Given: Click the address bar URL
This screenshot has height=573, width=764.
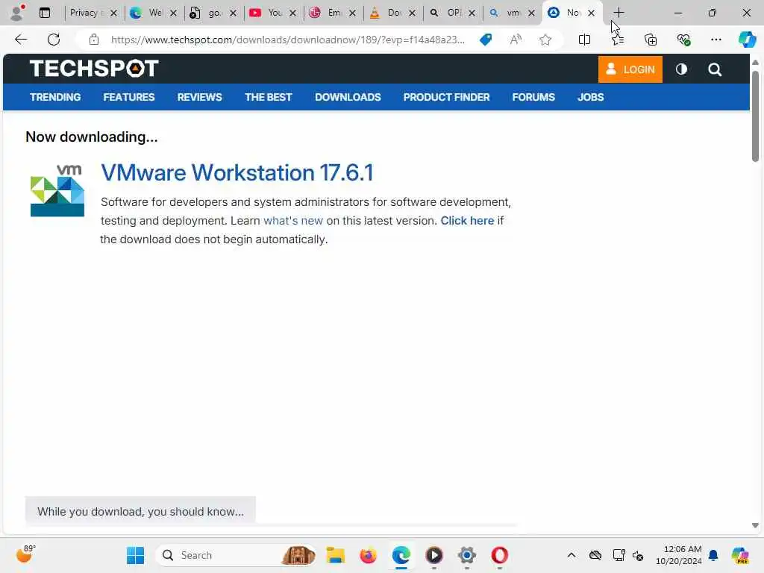Looking at the screenshot, I should pyautogui.click(x=287, y=40).
